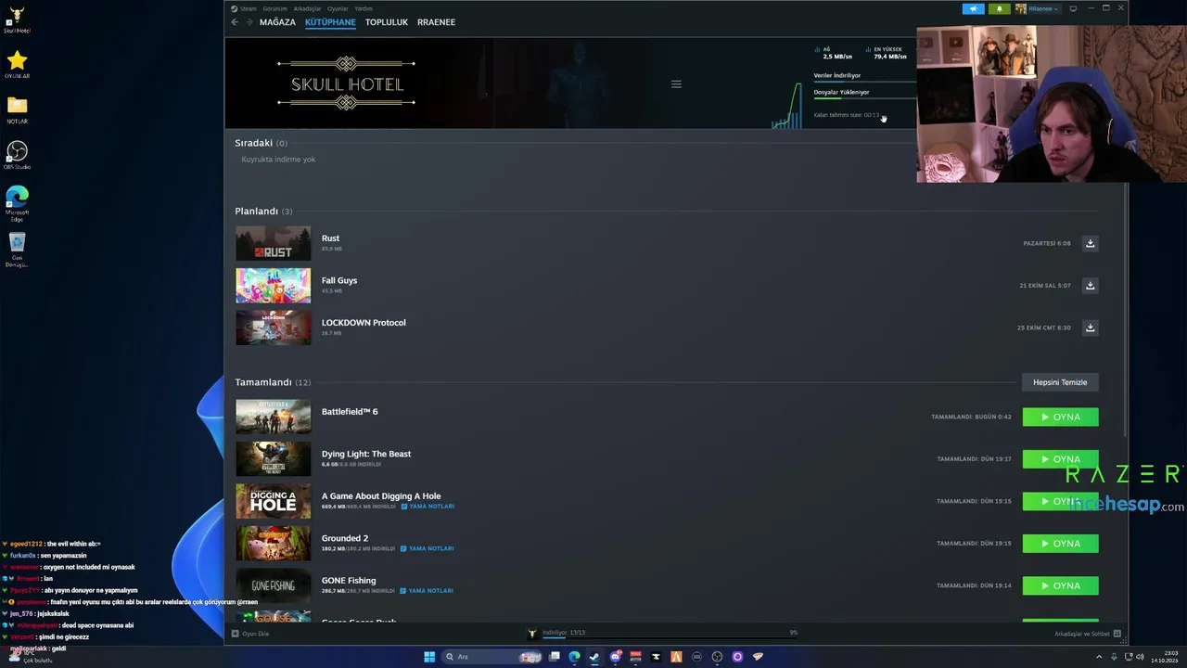Click the Rust game thumbnail
The height and width of the screenshot is (668, 1187).
tap(273, 243)
